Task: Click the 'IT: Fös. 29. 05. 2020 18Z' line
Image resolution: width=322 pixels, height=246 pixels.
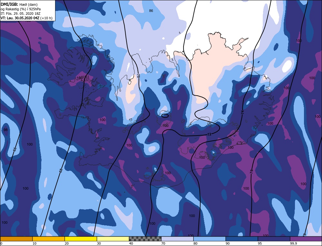Action: click(21, 14)
